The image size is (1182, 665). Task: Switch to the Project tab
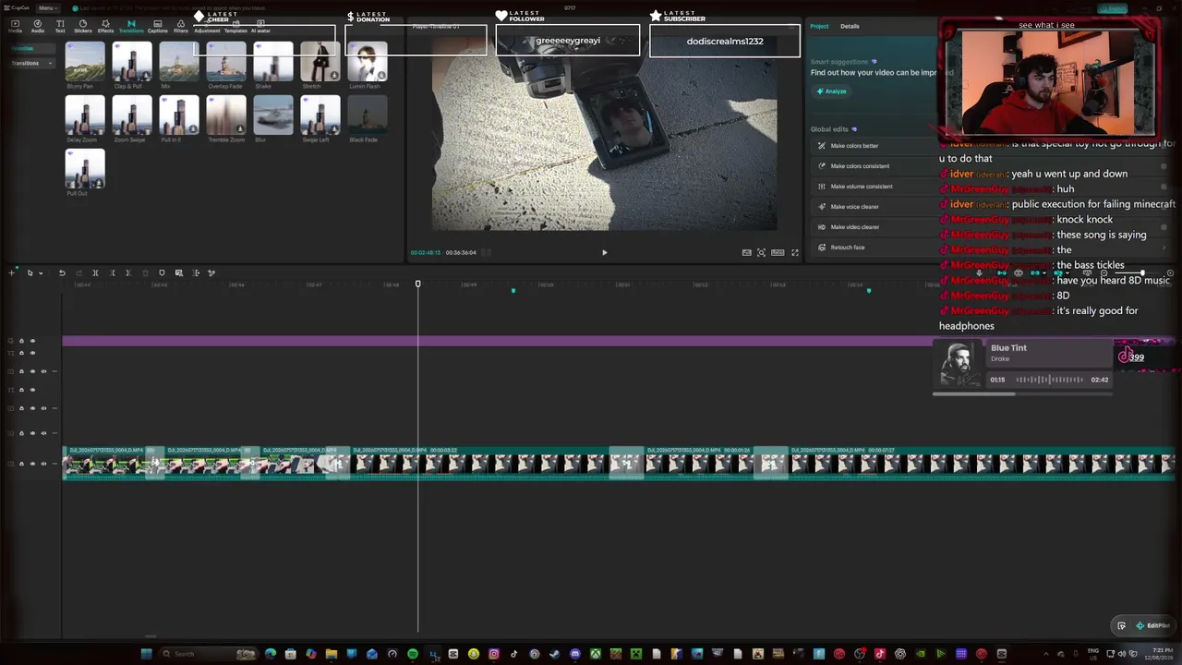pos(819,26)
